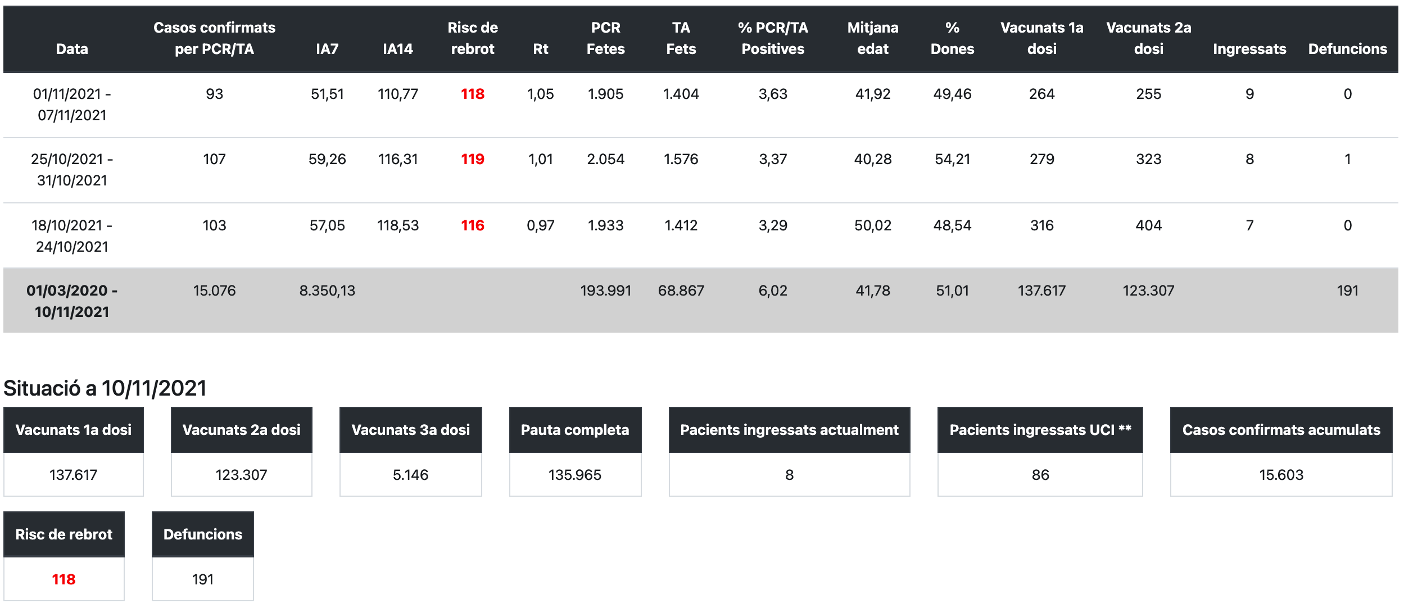Select the 25/10/2021 - 31/10/2021 date row
1404x608 pixels.
72,170
